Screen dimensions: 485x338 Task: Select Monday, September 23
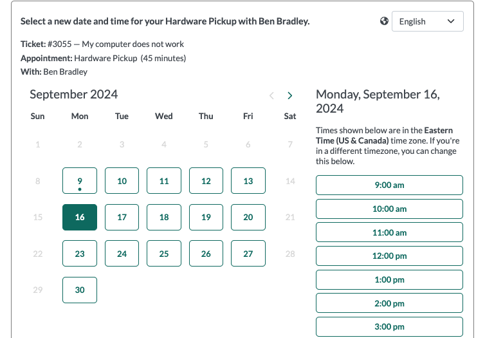tap(80, 254)
